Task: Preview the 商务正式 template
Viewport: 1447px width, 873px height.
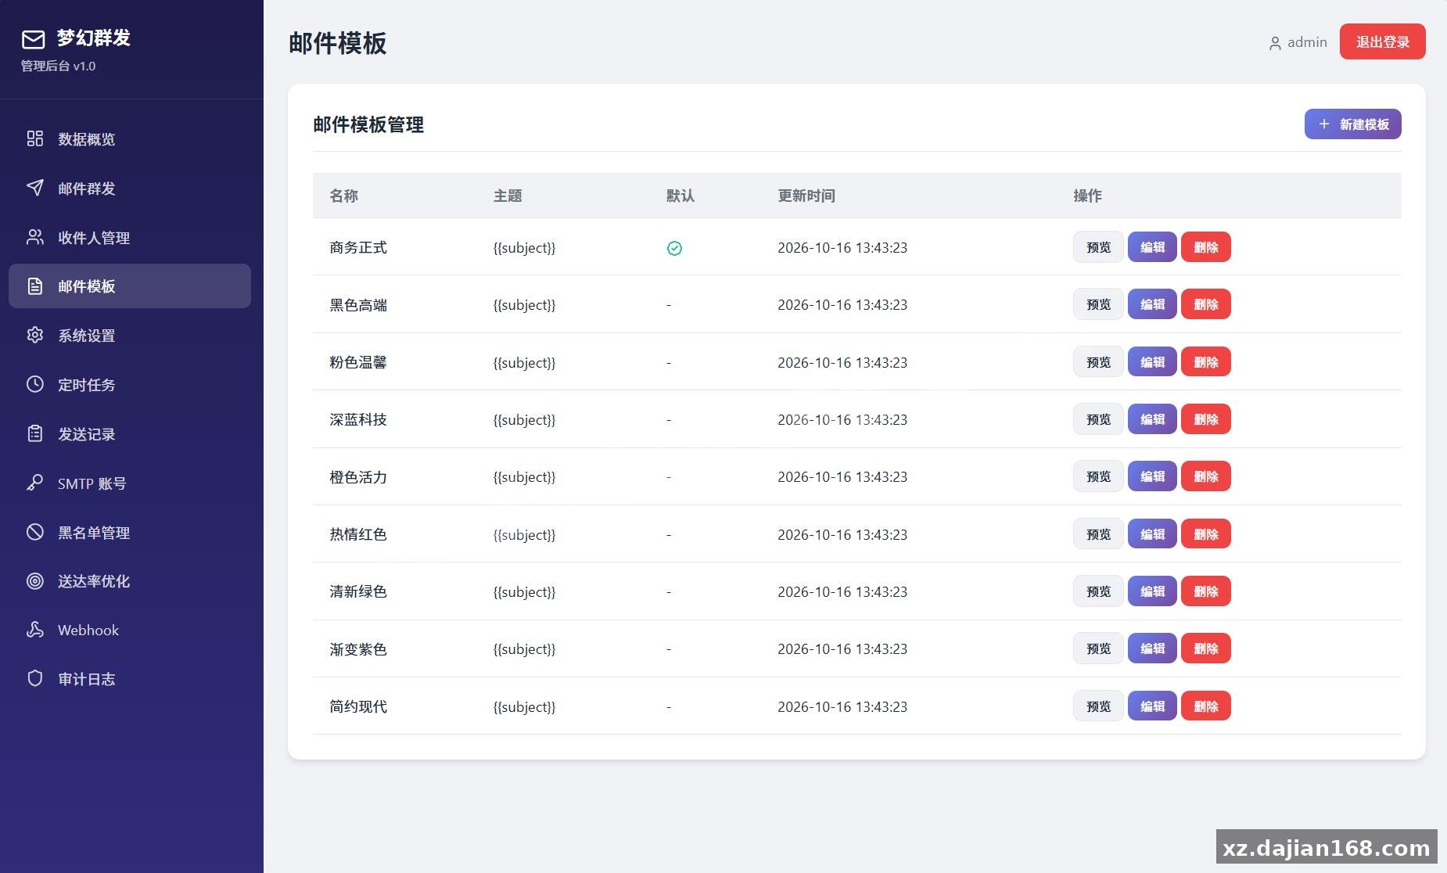Action: coord(1098,247)
